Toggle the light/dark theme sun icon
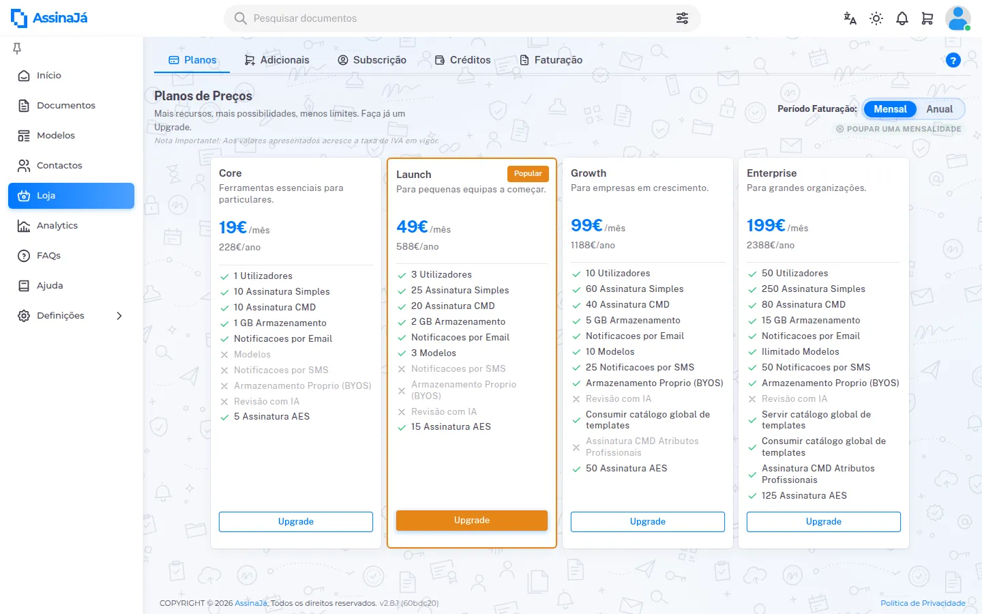982x614 pixels. [x=876, y=18]
